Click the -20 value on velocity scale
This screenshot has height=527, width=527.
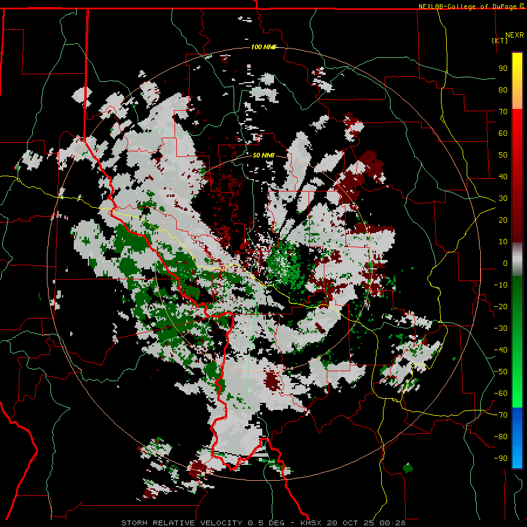501,307
